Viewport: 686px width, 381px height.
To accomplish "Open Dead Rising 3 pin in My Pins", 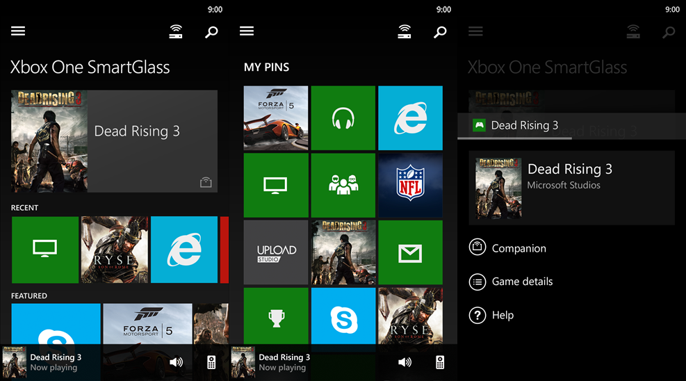I will [x=343, y=252].
